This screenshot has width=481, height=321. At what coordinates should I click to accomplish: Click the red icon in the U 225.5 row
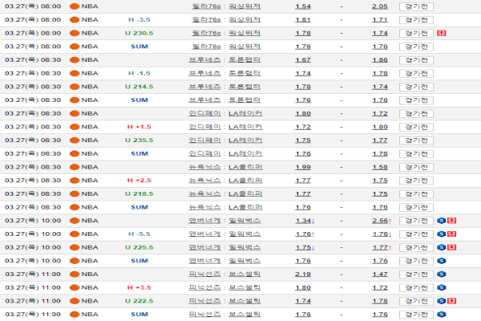click(x=451, y=247)
